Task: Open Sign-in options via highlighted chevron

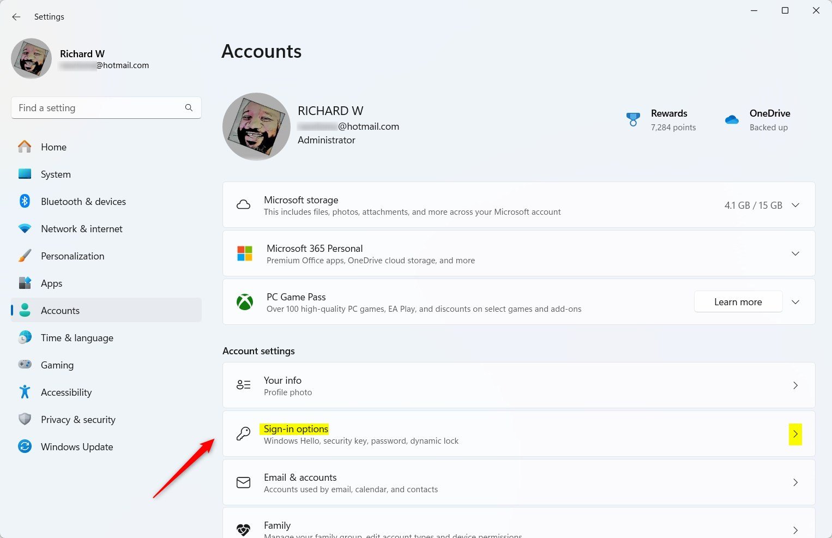Action: [x=795, y=434]
